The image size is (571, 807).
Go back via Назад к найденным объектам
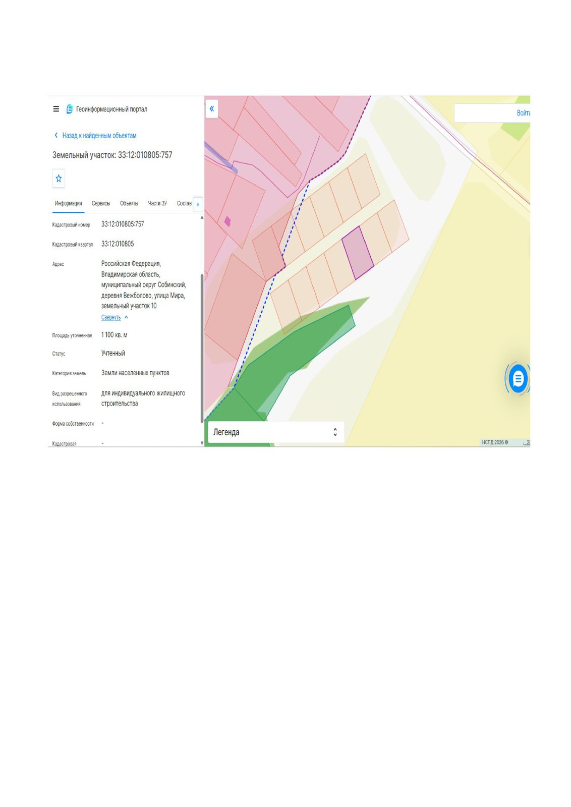pos(99,136)
